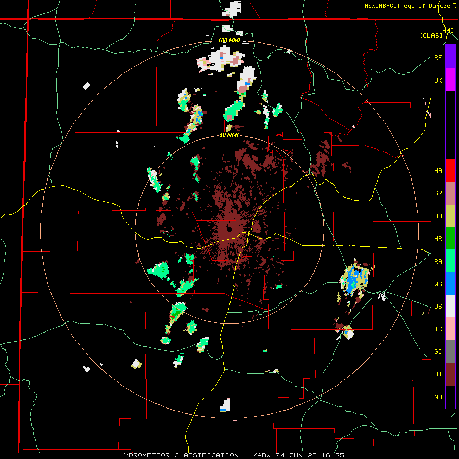The width and height of the screenshot is (459, 459).
Task: Click the HR legend label
Action: point(438,239)
